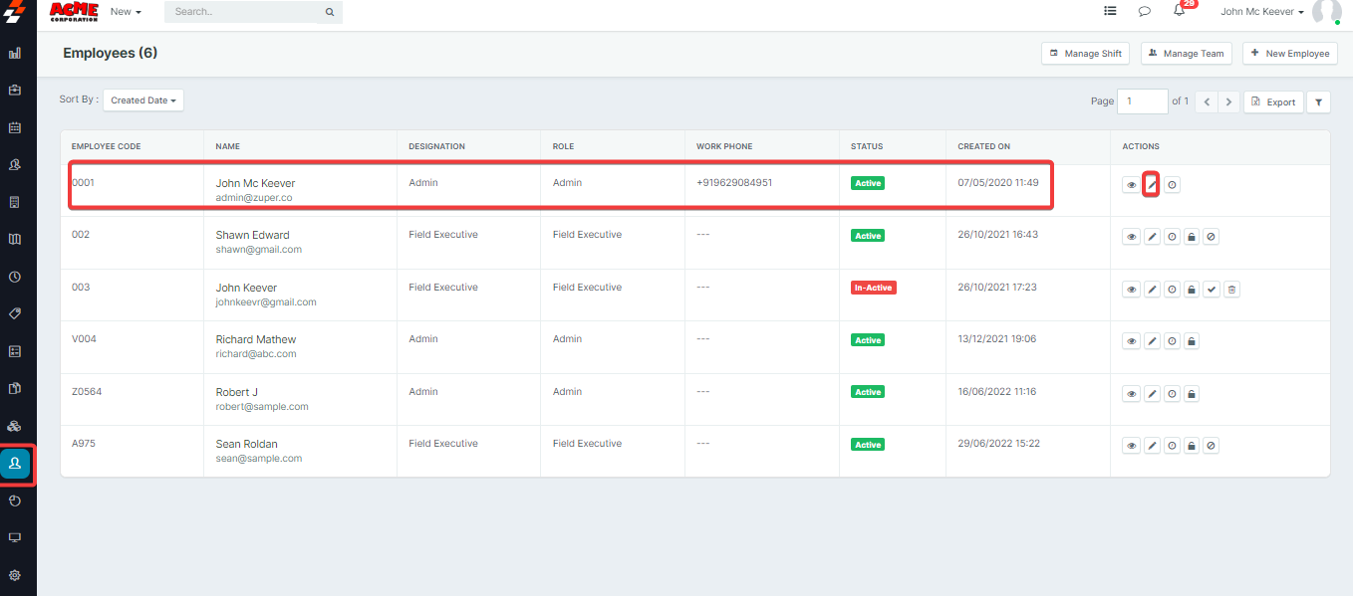Expand the John Mc Keever user menu
Viewport: 1353px width, 596px height.
pyautogui.click(x=1261, y=12)
